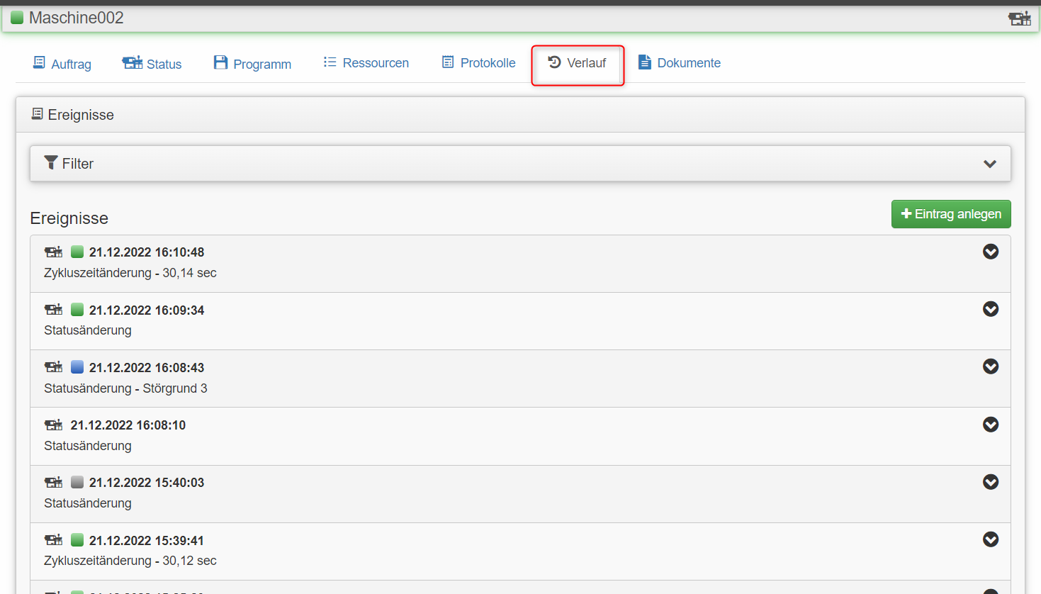Click the blue status indicator at 16:08:43
The image size is (1041, 594).
pyautogui.click(x=77, y=367)
